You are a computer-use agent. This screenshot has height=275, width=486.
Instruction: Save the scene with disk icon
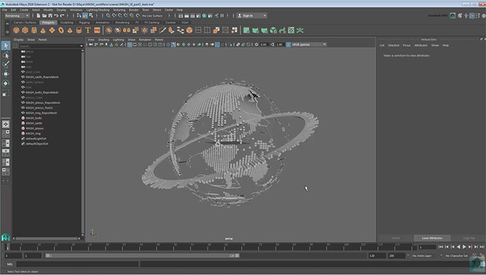coord(50,16)
